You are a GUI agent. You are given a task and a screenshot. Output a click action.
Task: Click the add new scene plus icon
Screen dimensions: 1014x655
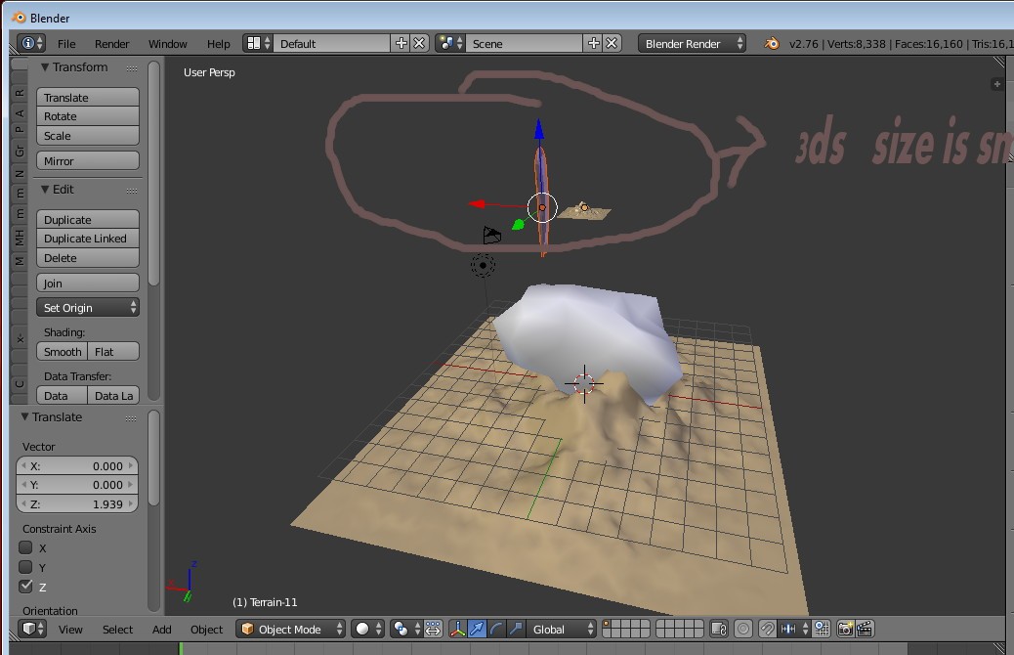click(x=593, y=43)
